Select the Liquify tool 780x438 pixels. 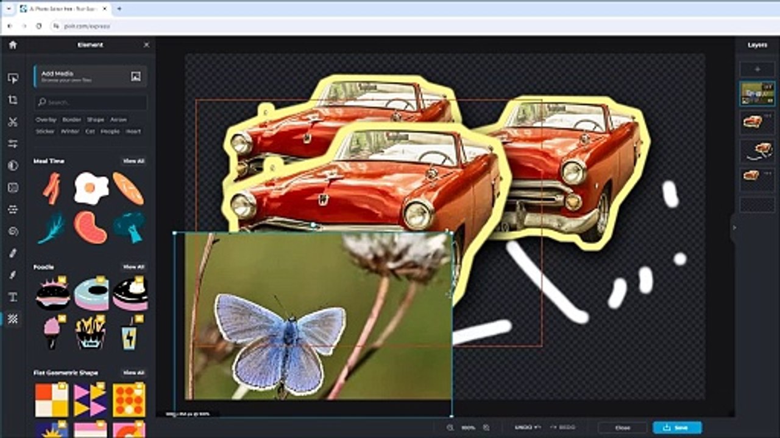point(13,209)
